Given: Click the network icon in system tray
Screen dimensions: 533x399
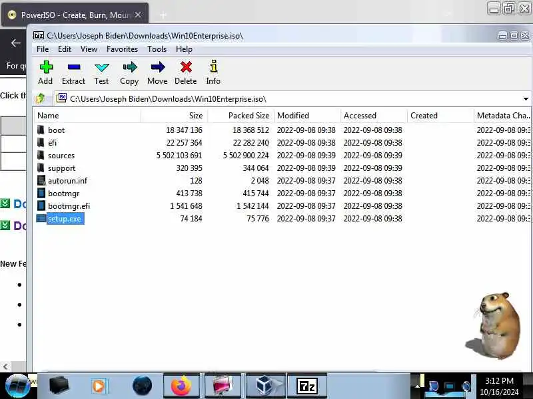Looking at the screenshot, I should (449, 386).
